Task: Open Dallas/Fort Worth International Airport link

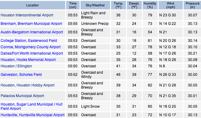Action: (32, 53)
